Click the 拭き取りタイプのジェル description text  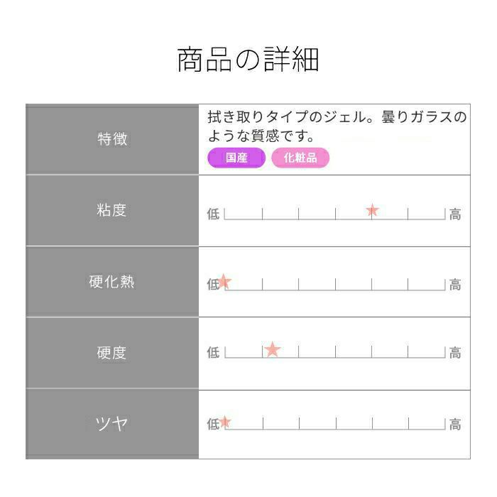click(337, 117)
